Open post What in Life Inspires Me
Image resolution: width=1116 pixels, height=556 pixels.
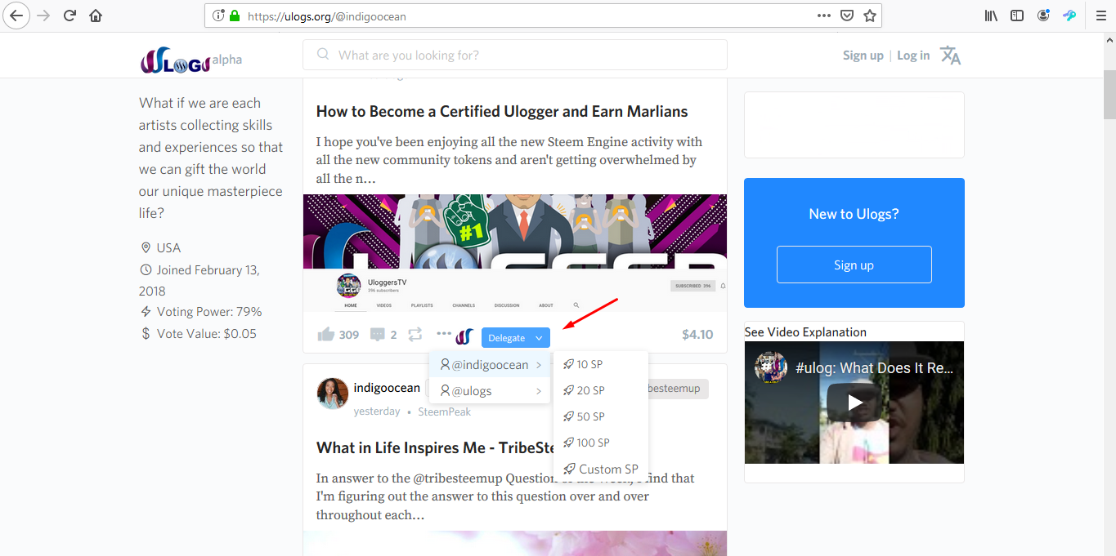[x=435, y=447]
